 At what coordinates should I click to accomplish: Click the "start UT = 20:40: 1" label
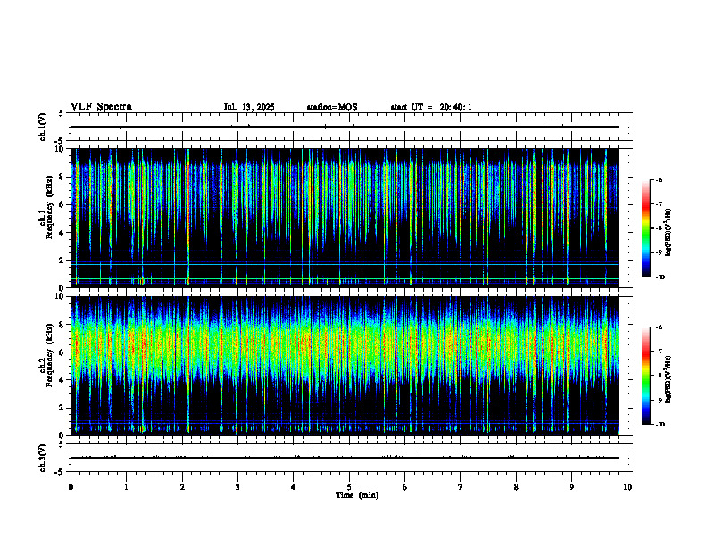pyautogui.click(x=431, y=107)
